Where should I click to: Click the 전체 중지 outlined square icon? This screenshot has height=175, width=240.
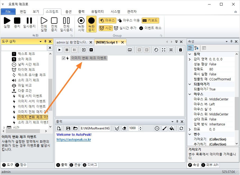(x=54, y=21)
